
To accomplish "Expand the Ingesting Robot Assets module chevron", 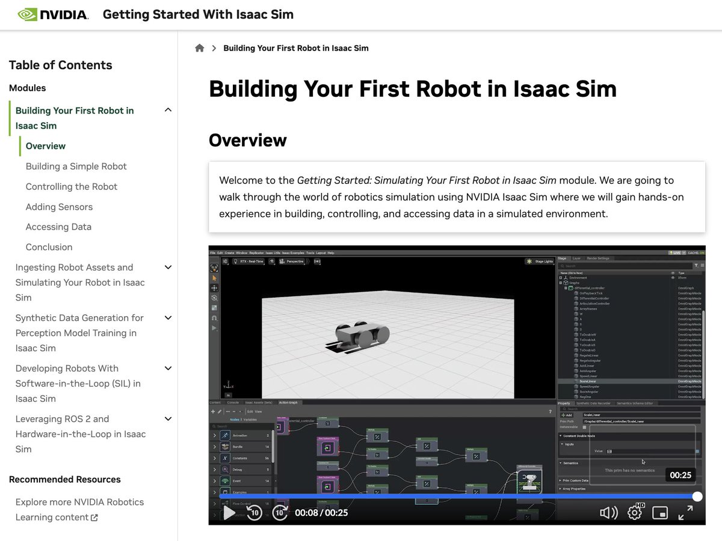I will coord(168,267).
